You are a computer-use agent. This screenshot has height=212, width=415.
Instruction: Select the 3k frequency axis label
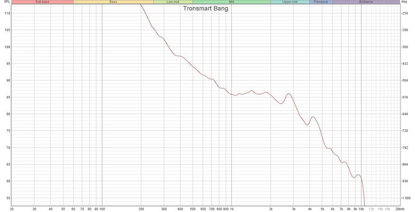tap(293, 209)
